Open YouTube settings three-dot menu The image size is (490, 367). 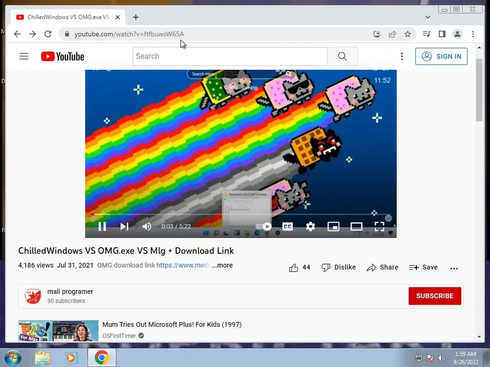(x=402, y=56)
